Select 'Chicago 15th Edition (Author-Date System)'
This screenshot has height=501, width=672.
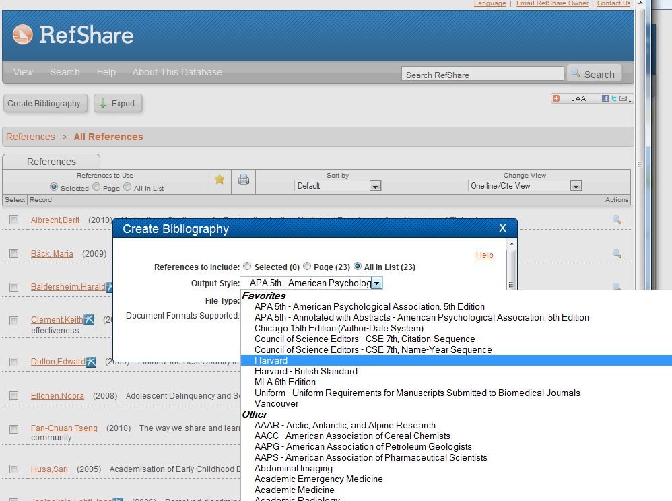pyautogui.click(x=339, y=329)
